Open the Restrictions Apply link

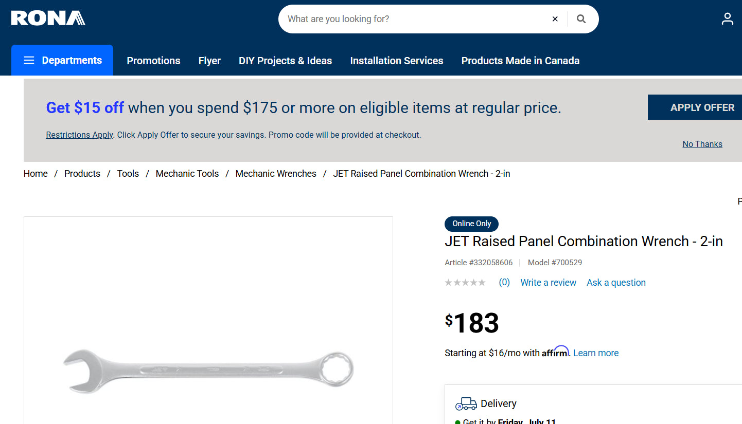click(79, 135)
